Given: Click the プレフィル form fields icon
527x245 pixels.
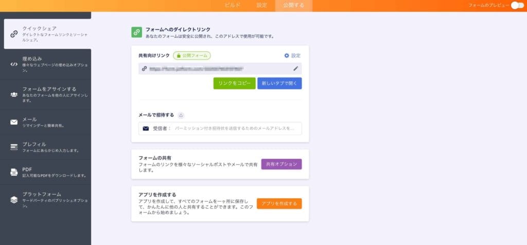Looking at the screenshot, I should (14, 147).
